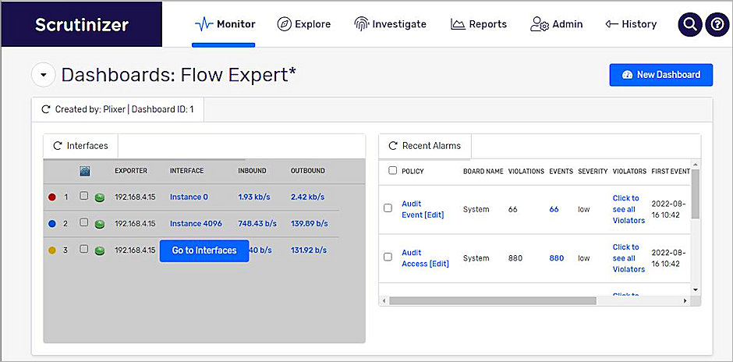This screenshot has height=362, width=733.
Task: Click the search magnifier icon
Action: click(x=690, y=24)
